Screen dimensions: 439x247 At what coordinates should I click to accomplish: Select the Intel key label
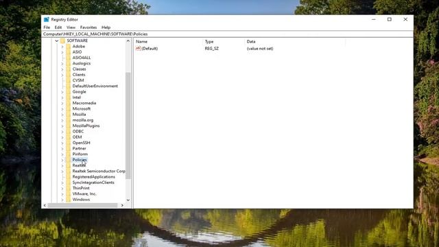coord(76,97)
